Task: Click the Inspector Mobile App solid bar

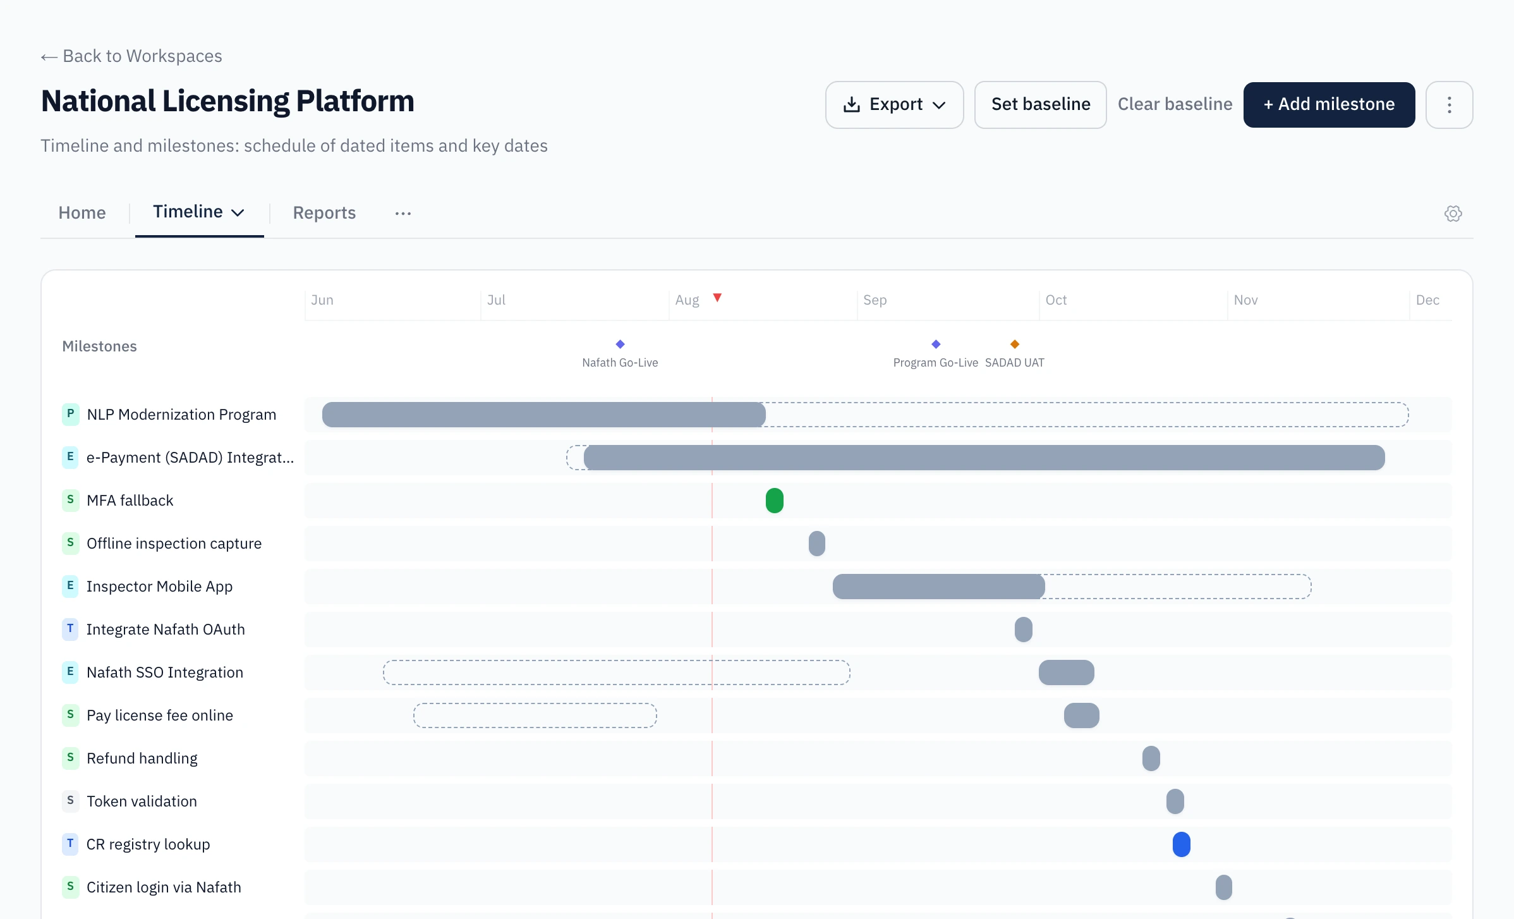Action: 938,587
